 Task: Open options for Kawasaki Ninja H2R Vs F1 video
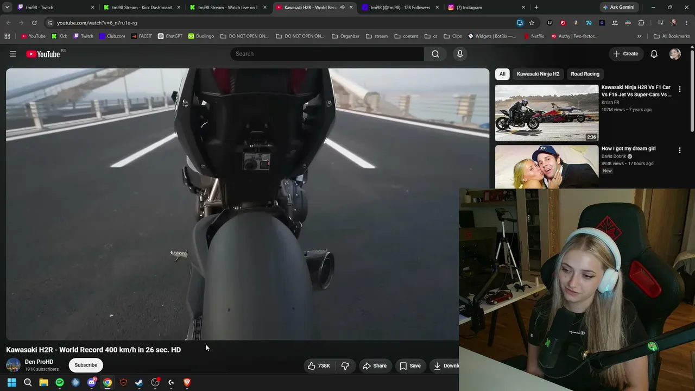tap(679, 89)
